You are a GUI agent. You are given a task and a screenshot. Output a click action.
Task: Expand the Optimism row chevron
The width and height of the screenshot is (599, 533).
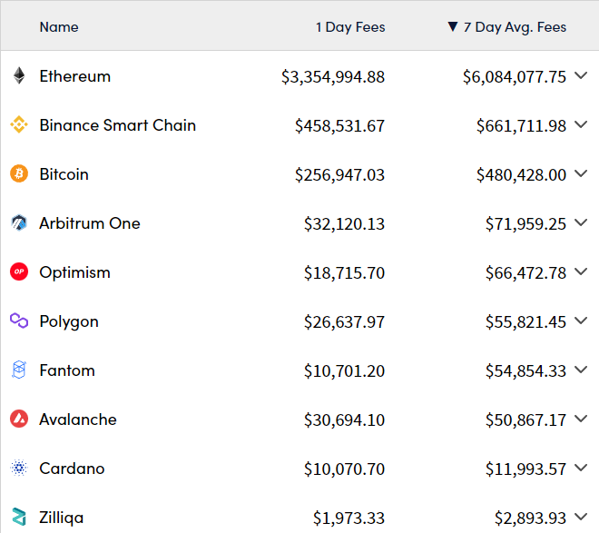coord(581,271)
